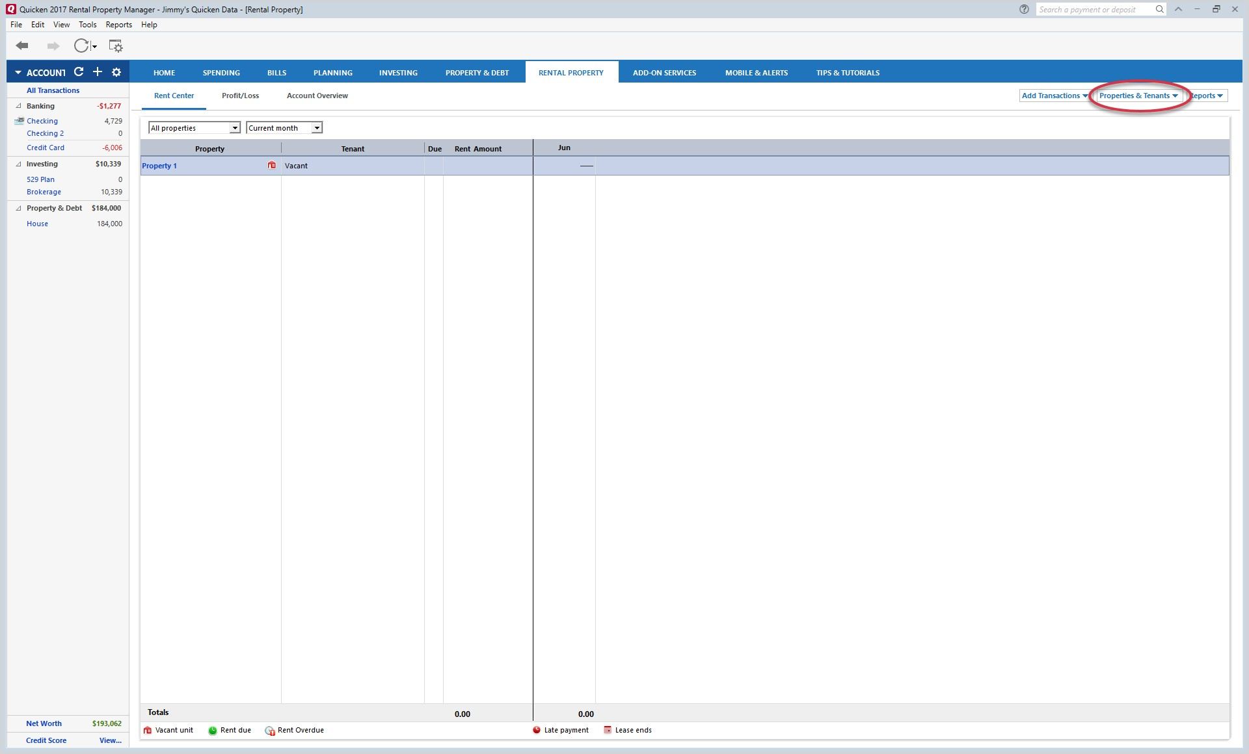The image size is (1249, 754).
Task: Open the Property 1 link
Action: tap(159, 166)
